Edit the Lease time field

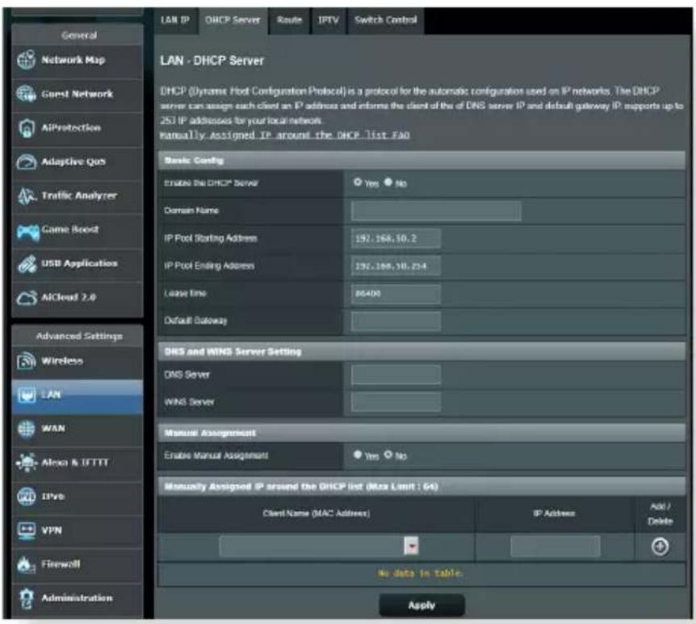click(396, 294)
